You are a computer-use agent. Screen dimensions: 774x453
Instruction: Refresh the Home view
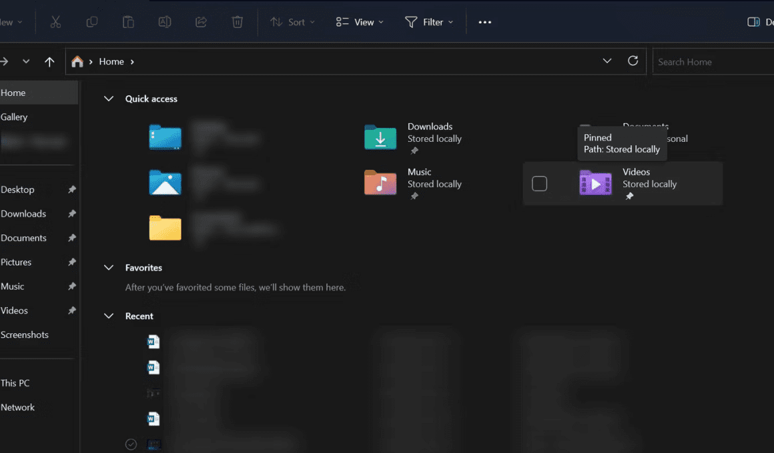[633, 61]
